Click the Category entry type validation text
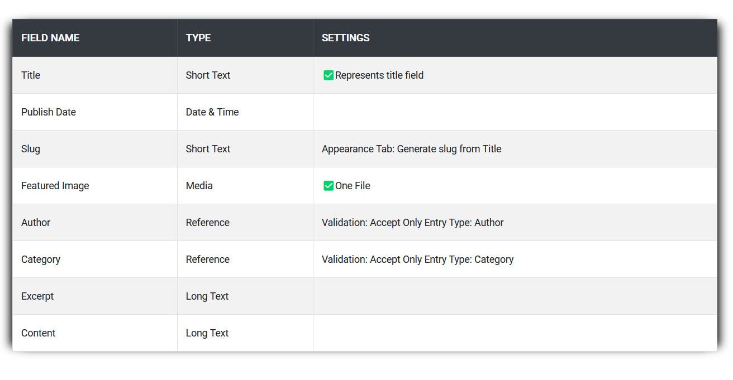733x380 pixels. click(417, 259)
